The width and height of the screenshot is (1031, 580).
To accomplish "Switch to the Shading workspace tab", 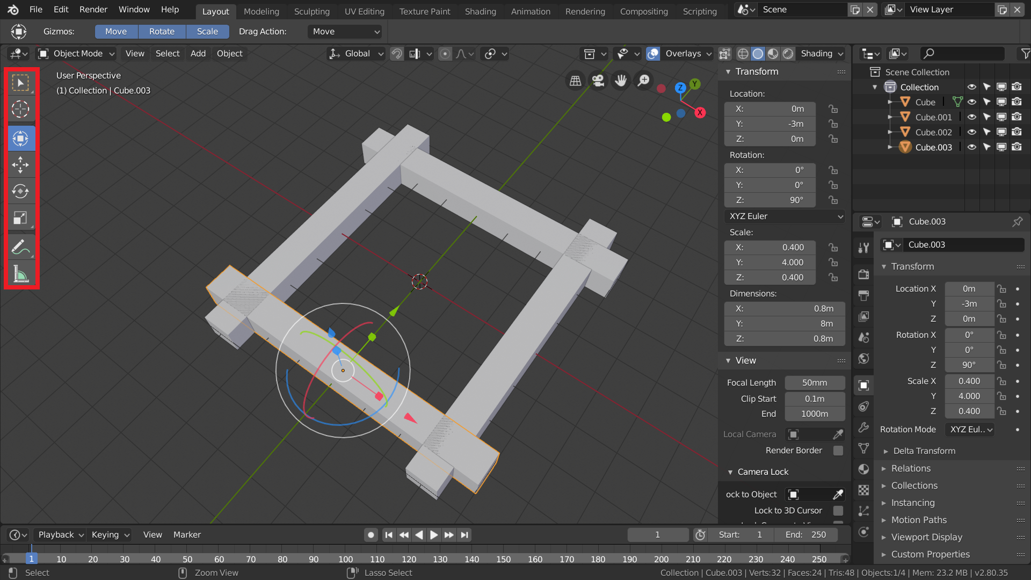I will coord(481,11).
